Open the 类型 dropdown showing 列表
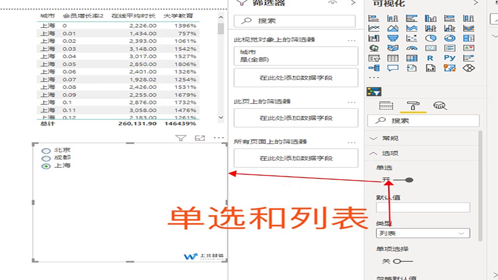Viewport: 498px width, 280px height. pyautogui.click(x=423, y=233)
